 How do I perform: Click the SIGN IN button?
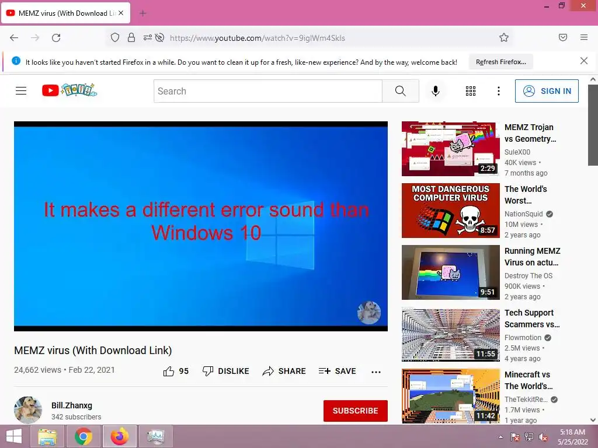click(547, 91)
